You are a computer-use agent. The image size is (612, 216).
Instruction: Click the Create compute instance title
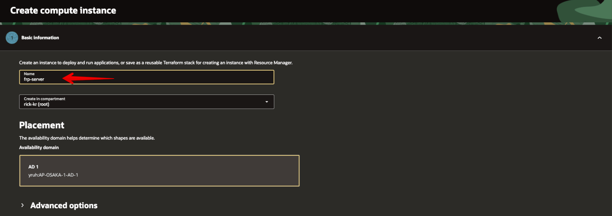click(x=63, y=10)
